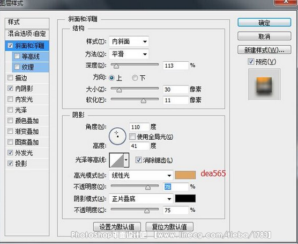The image size is (298, 244).
Task: Click the 确定 button
Action: [264, 23]
